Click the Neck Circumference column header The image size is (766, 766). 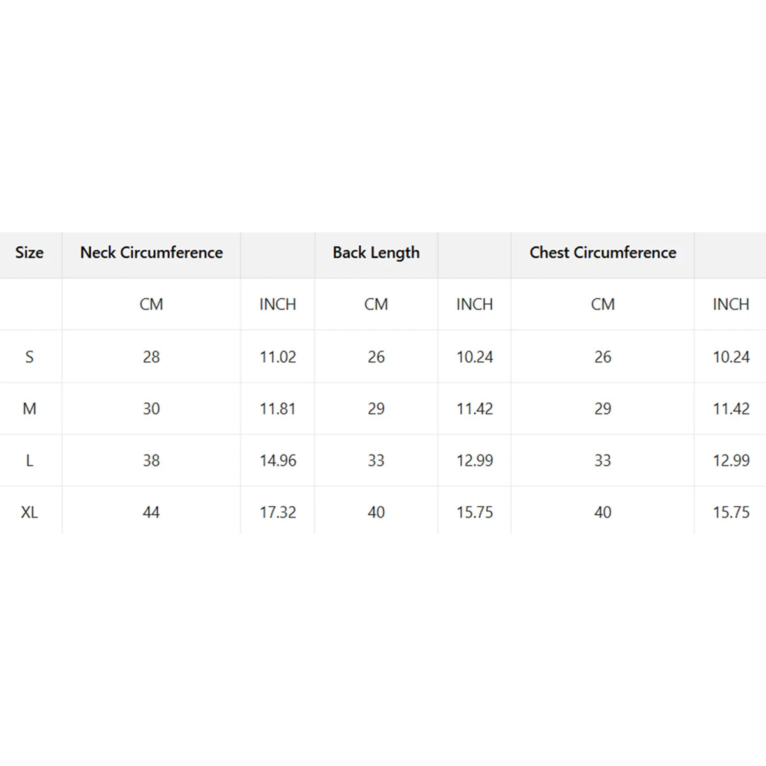151,253
